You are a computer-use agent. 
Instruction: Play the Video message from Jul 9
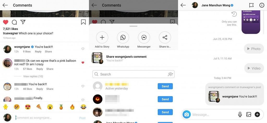click(254, 68)
